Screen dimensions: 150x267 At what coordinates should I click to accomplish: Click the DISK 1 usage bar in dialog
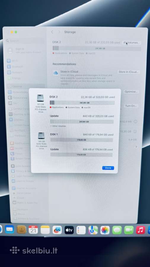pos(82,140)
